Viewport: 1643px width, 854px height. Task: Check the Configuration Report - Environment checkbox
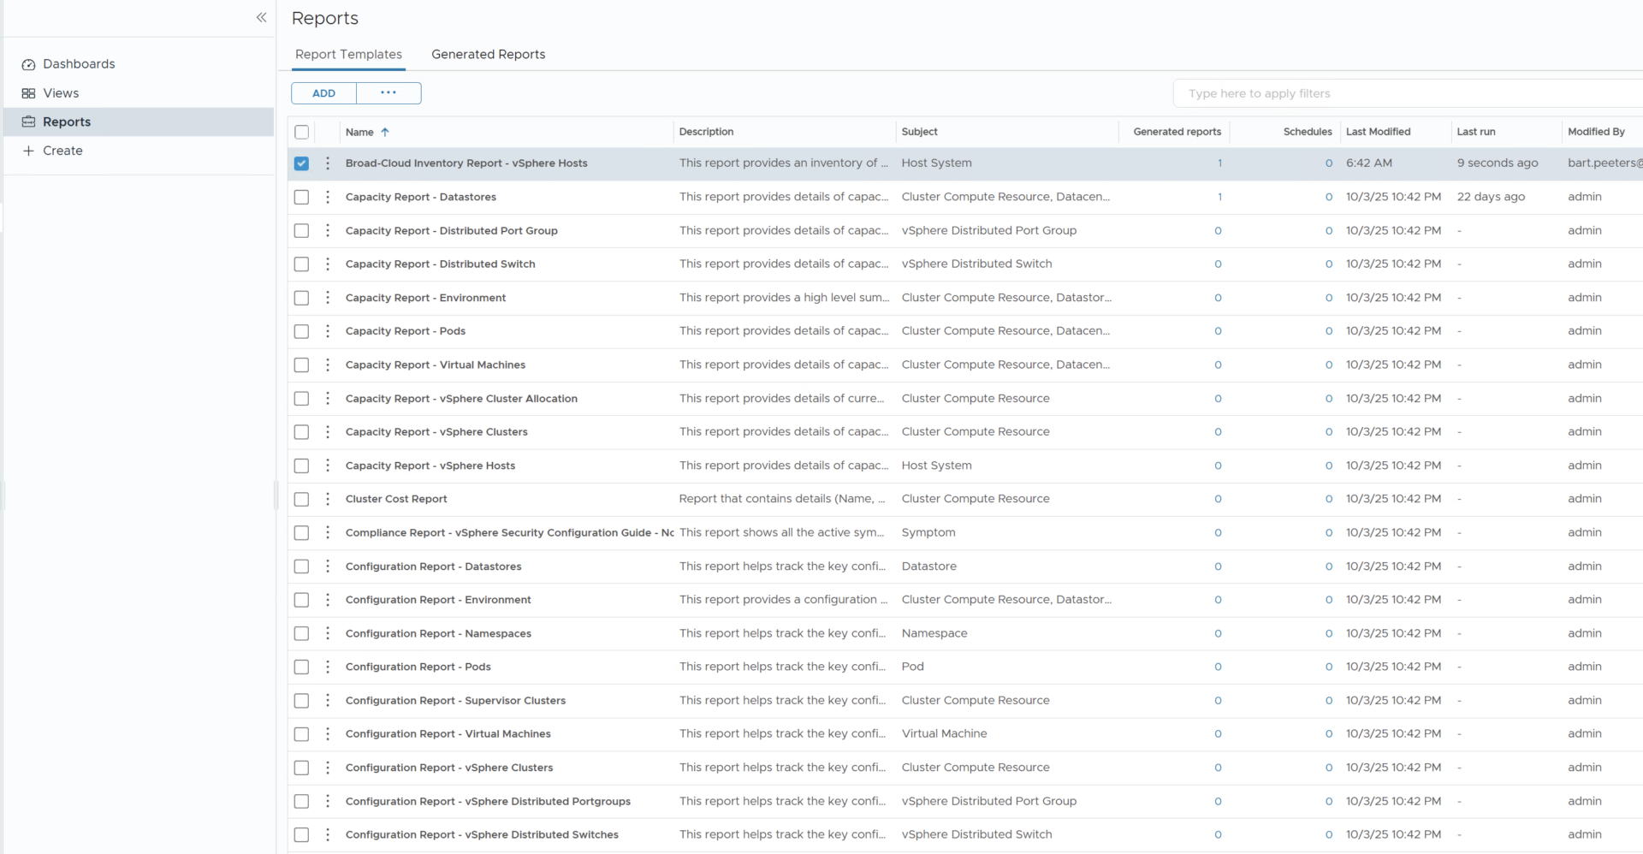tap(301, 600)
